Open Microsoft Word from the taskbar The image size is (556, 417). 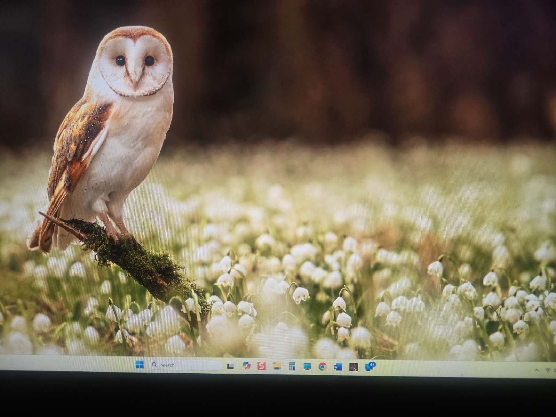pos(338,367)
